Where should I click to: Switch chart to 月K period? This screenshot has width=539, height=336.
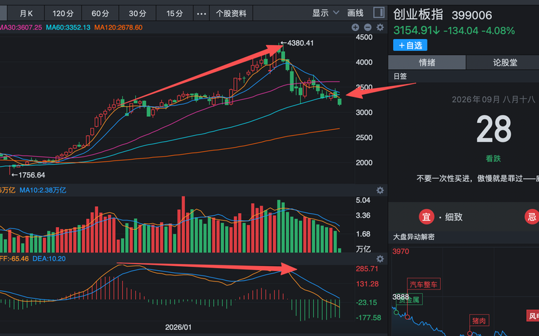[x=26, y=13]
